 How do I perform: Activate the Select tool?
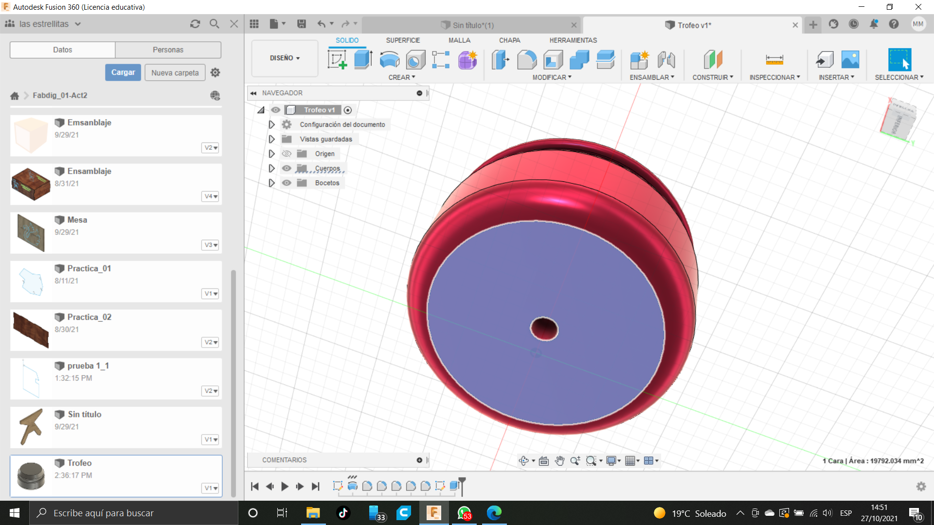click(x=899, y=60)
